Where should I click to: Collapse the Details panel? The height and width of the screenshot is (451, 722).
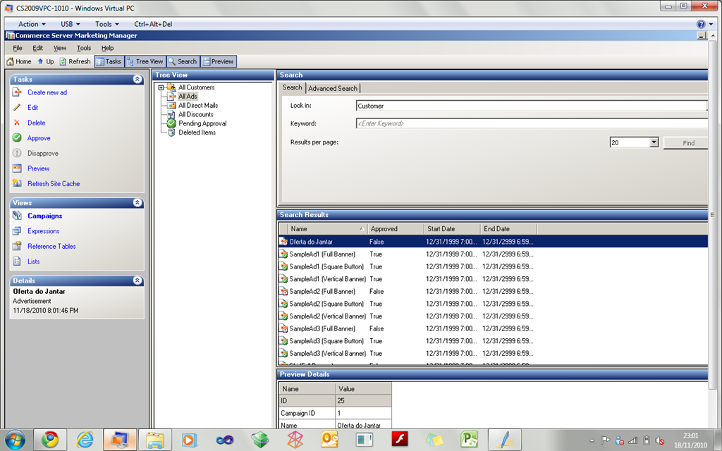point(137,280)
